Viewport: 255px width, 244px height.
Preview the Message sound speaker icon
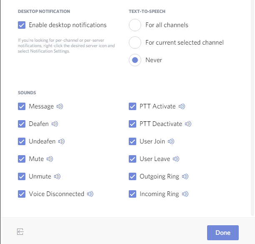[x=60, y=106]
